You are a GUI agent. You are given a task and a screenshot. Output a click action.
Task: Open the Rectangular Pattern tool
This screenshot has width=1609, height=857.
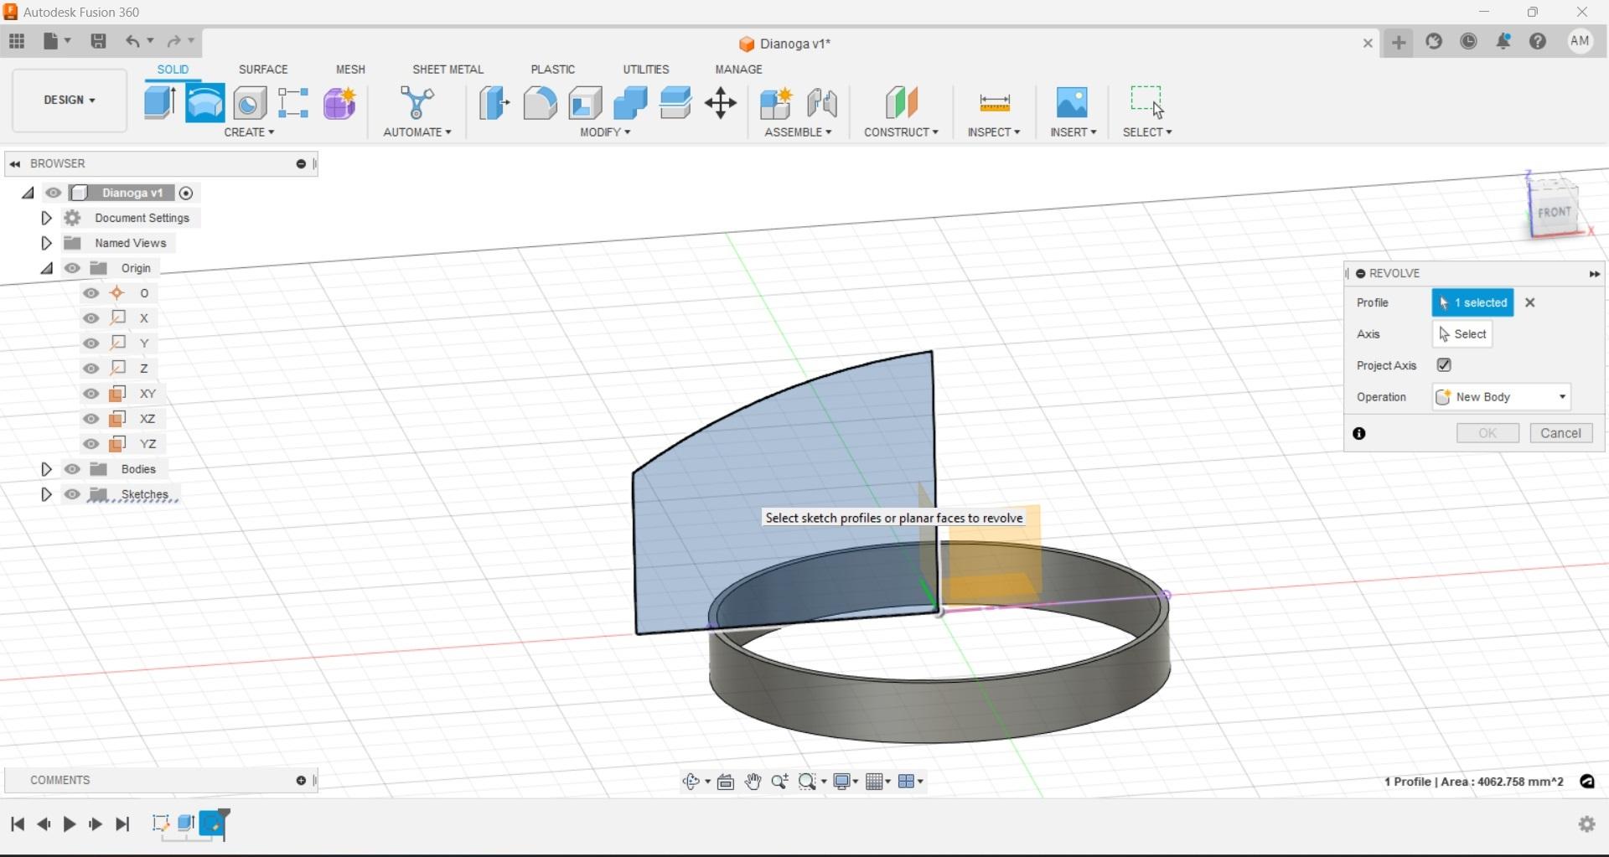pos(294,103)
